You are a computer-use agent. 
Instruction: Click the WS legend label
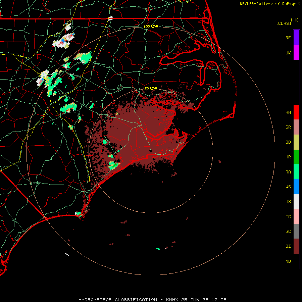[288, 187]
